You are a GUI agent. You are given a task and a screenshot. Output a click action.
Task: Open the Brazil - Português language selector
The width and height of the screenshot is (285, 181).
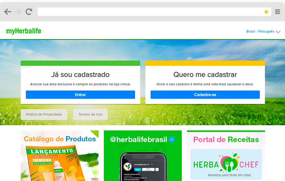(x=260, y=31)
